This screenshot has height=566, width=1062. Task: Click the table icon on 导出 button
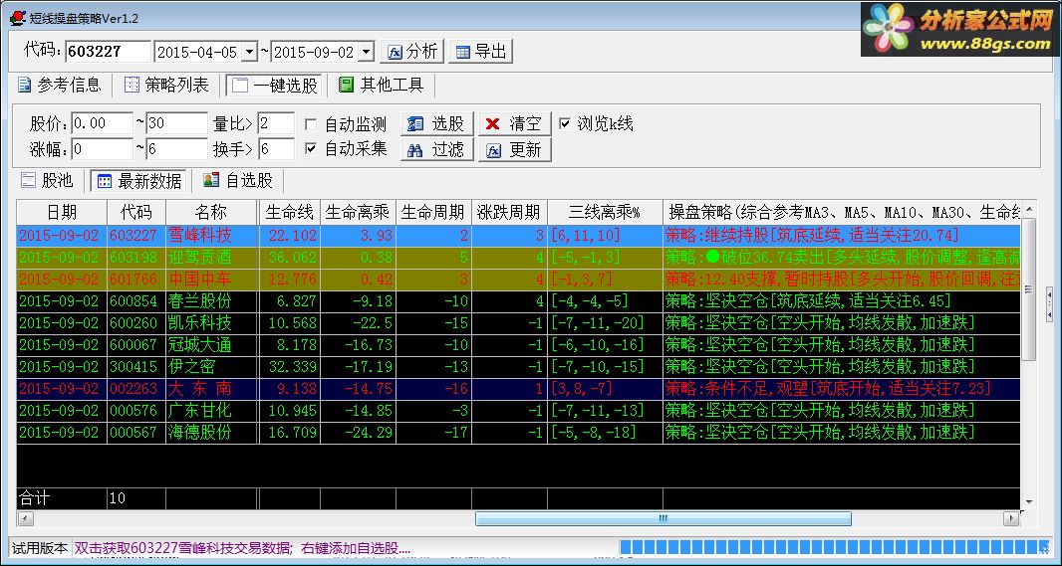click(x=464, y=52)
